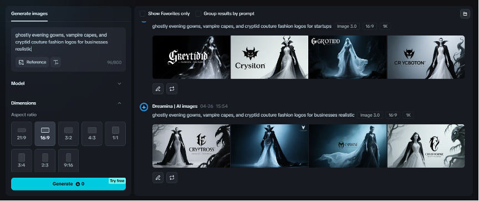Click 1K tag on businesses realistic prompt

[x=408, y=115]
